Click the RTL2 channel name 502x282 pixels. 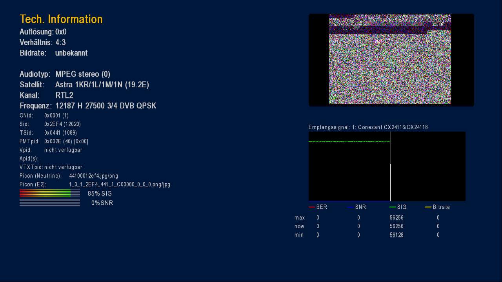64,95
